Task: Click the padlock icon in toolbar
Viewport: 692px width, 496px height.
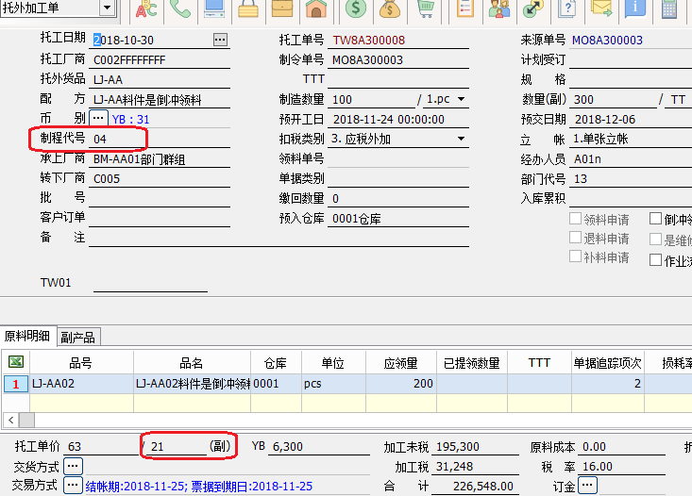Action: pos(247,9)
